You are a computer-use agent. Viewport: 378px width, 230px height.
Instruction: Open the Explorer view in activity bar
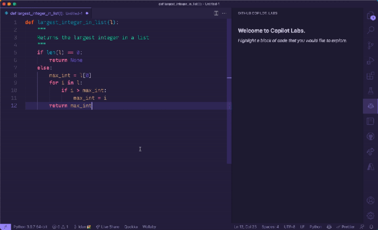(x=370, y=16)
